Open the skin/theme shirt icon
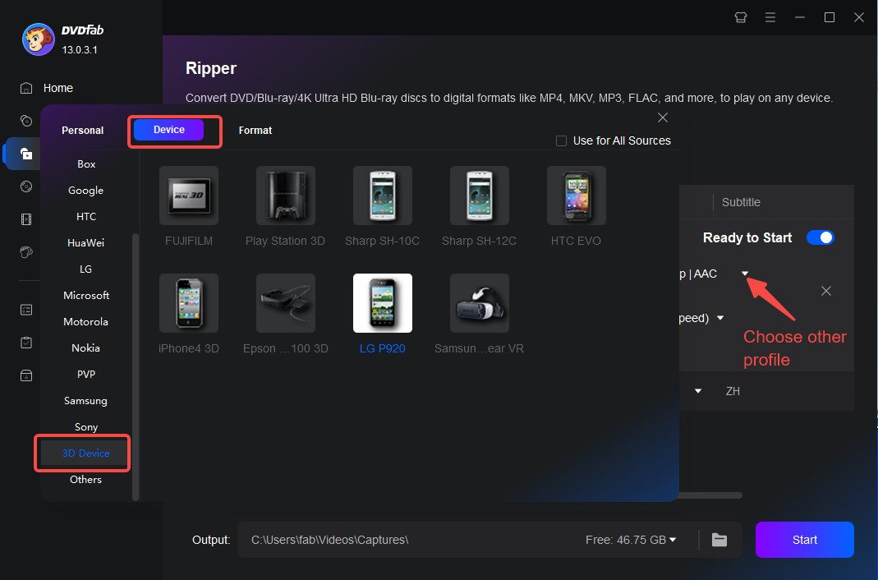 741,17
